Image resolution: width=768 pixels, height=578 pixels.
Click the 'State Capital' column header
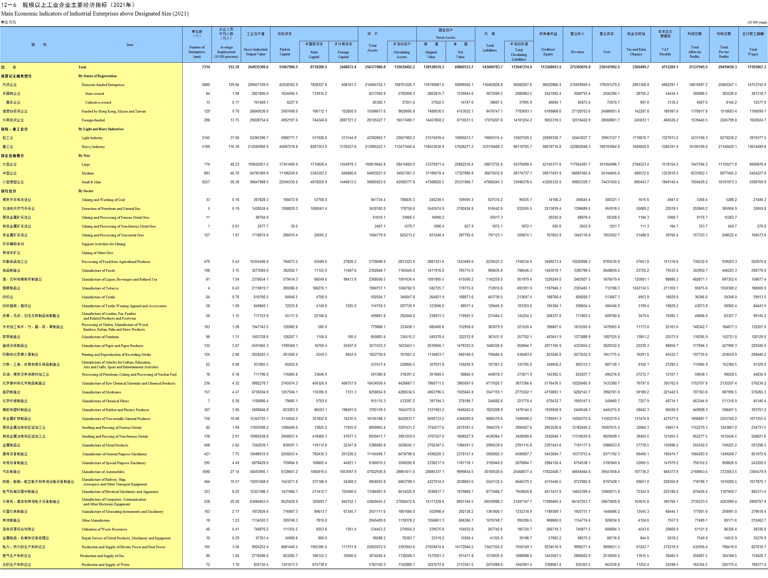tap(314, 54)
